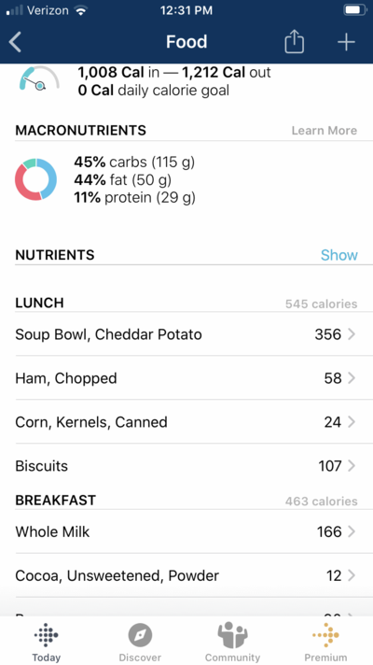Viewport: 373px width, 665px height.
Task: Show the Nutrients section details
Action: coord(339,255)
